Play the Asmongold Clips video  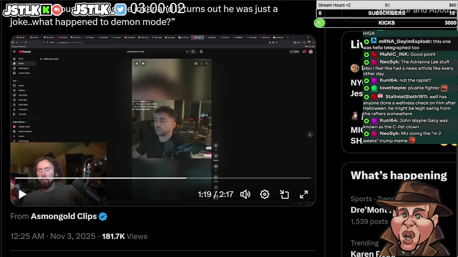[x=22, y=194]
